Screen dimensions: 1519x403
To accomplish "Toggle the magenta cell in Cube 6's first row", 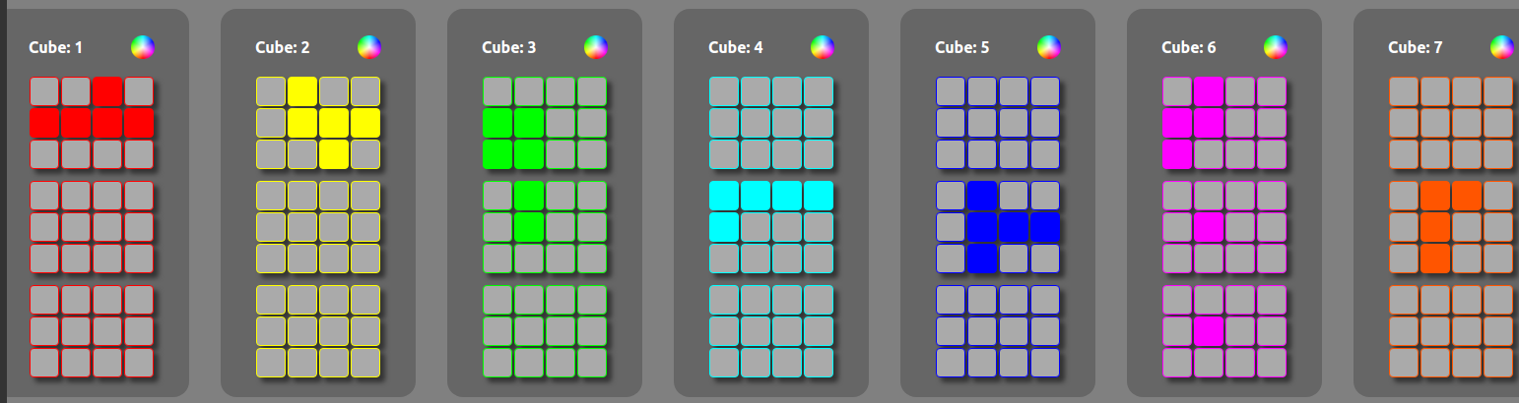I will tap(1209, 91).
